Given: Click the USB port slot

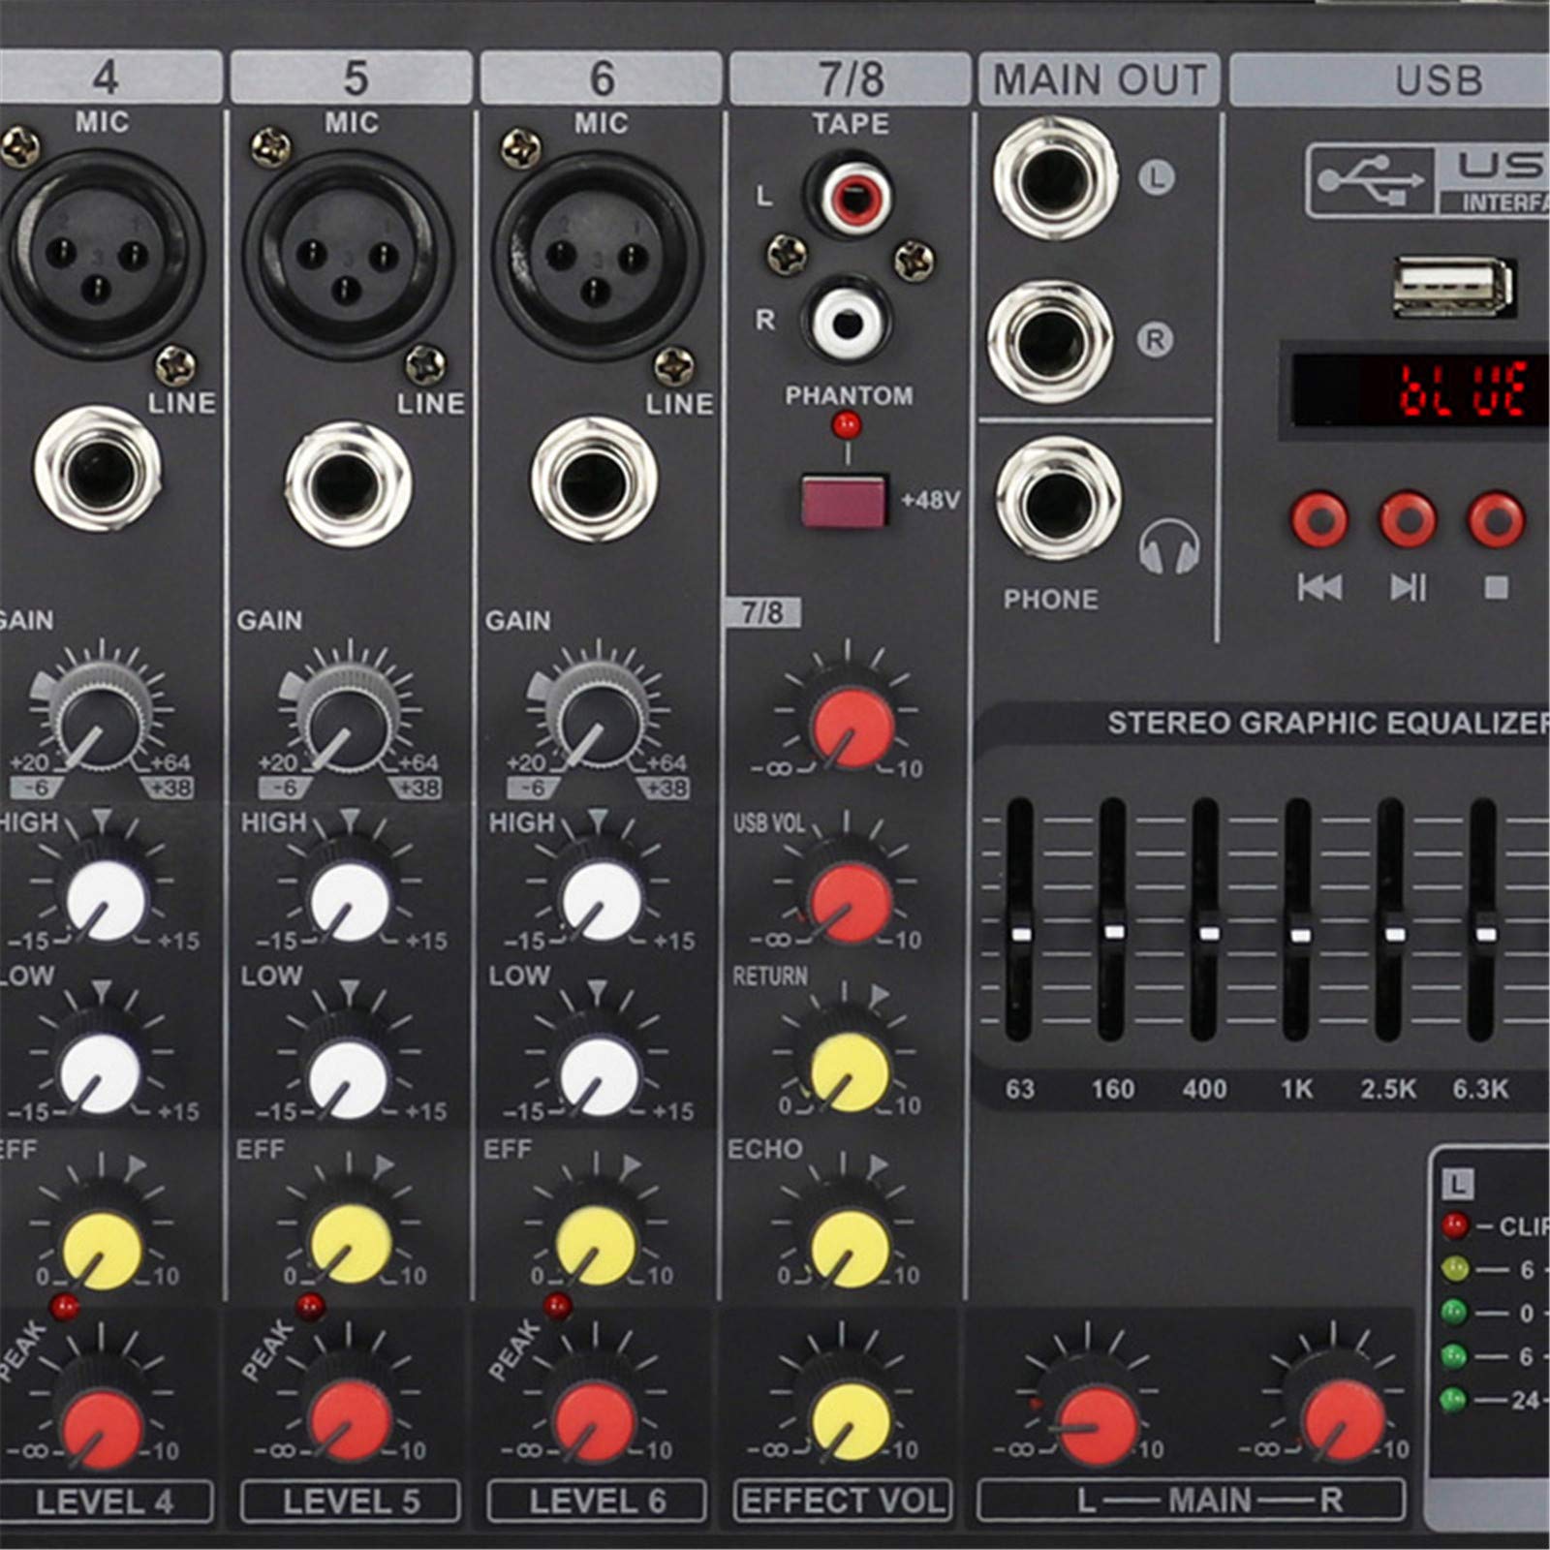Looking at the screenshot, I should coord(1453,287).
